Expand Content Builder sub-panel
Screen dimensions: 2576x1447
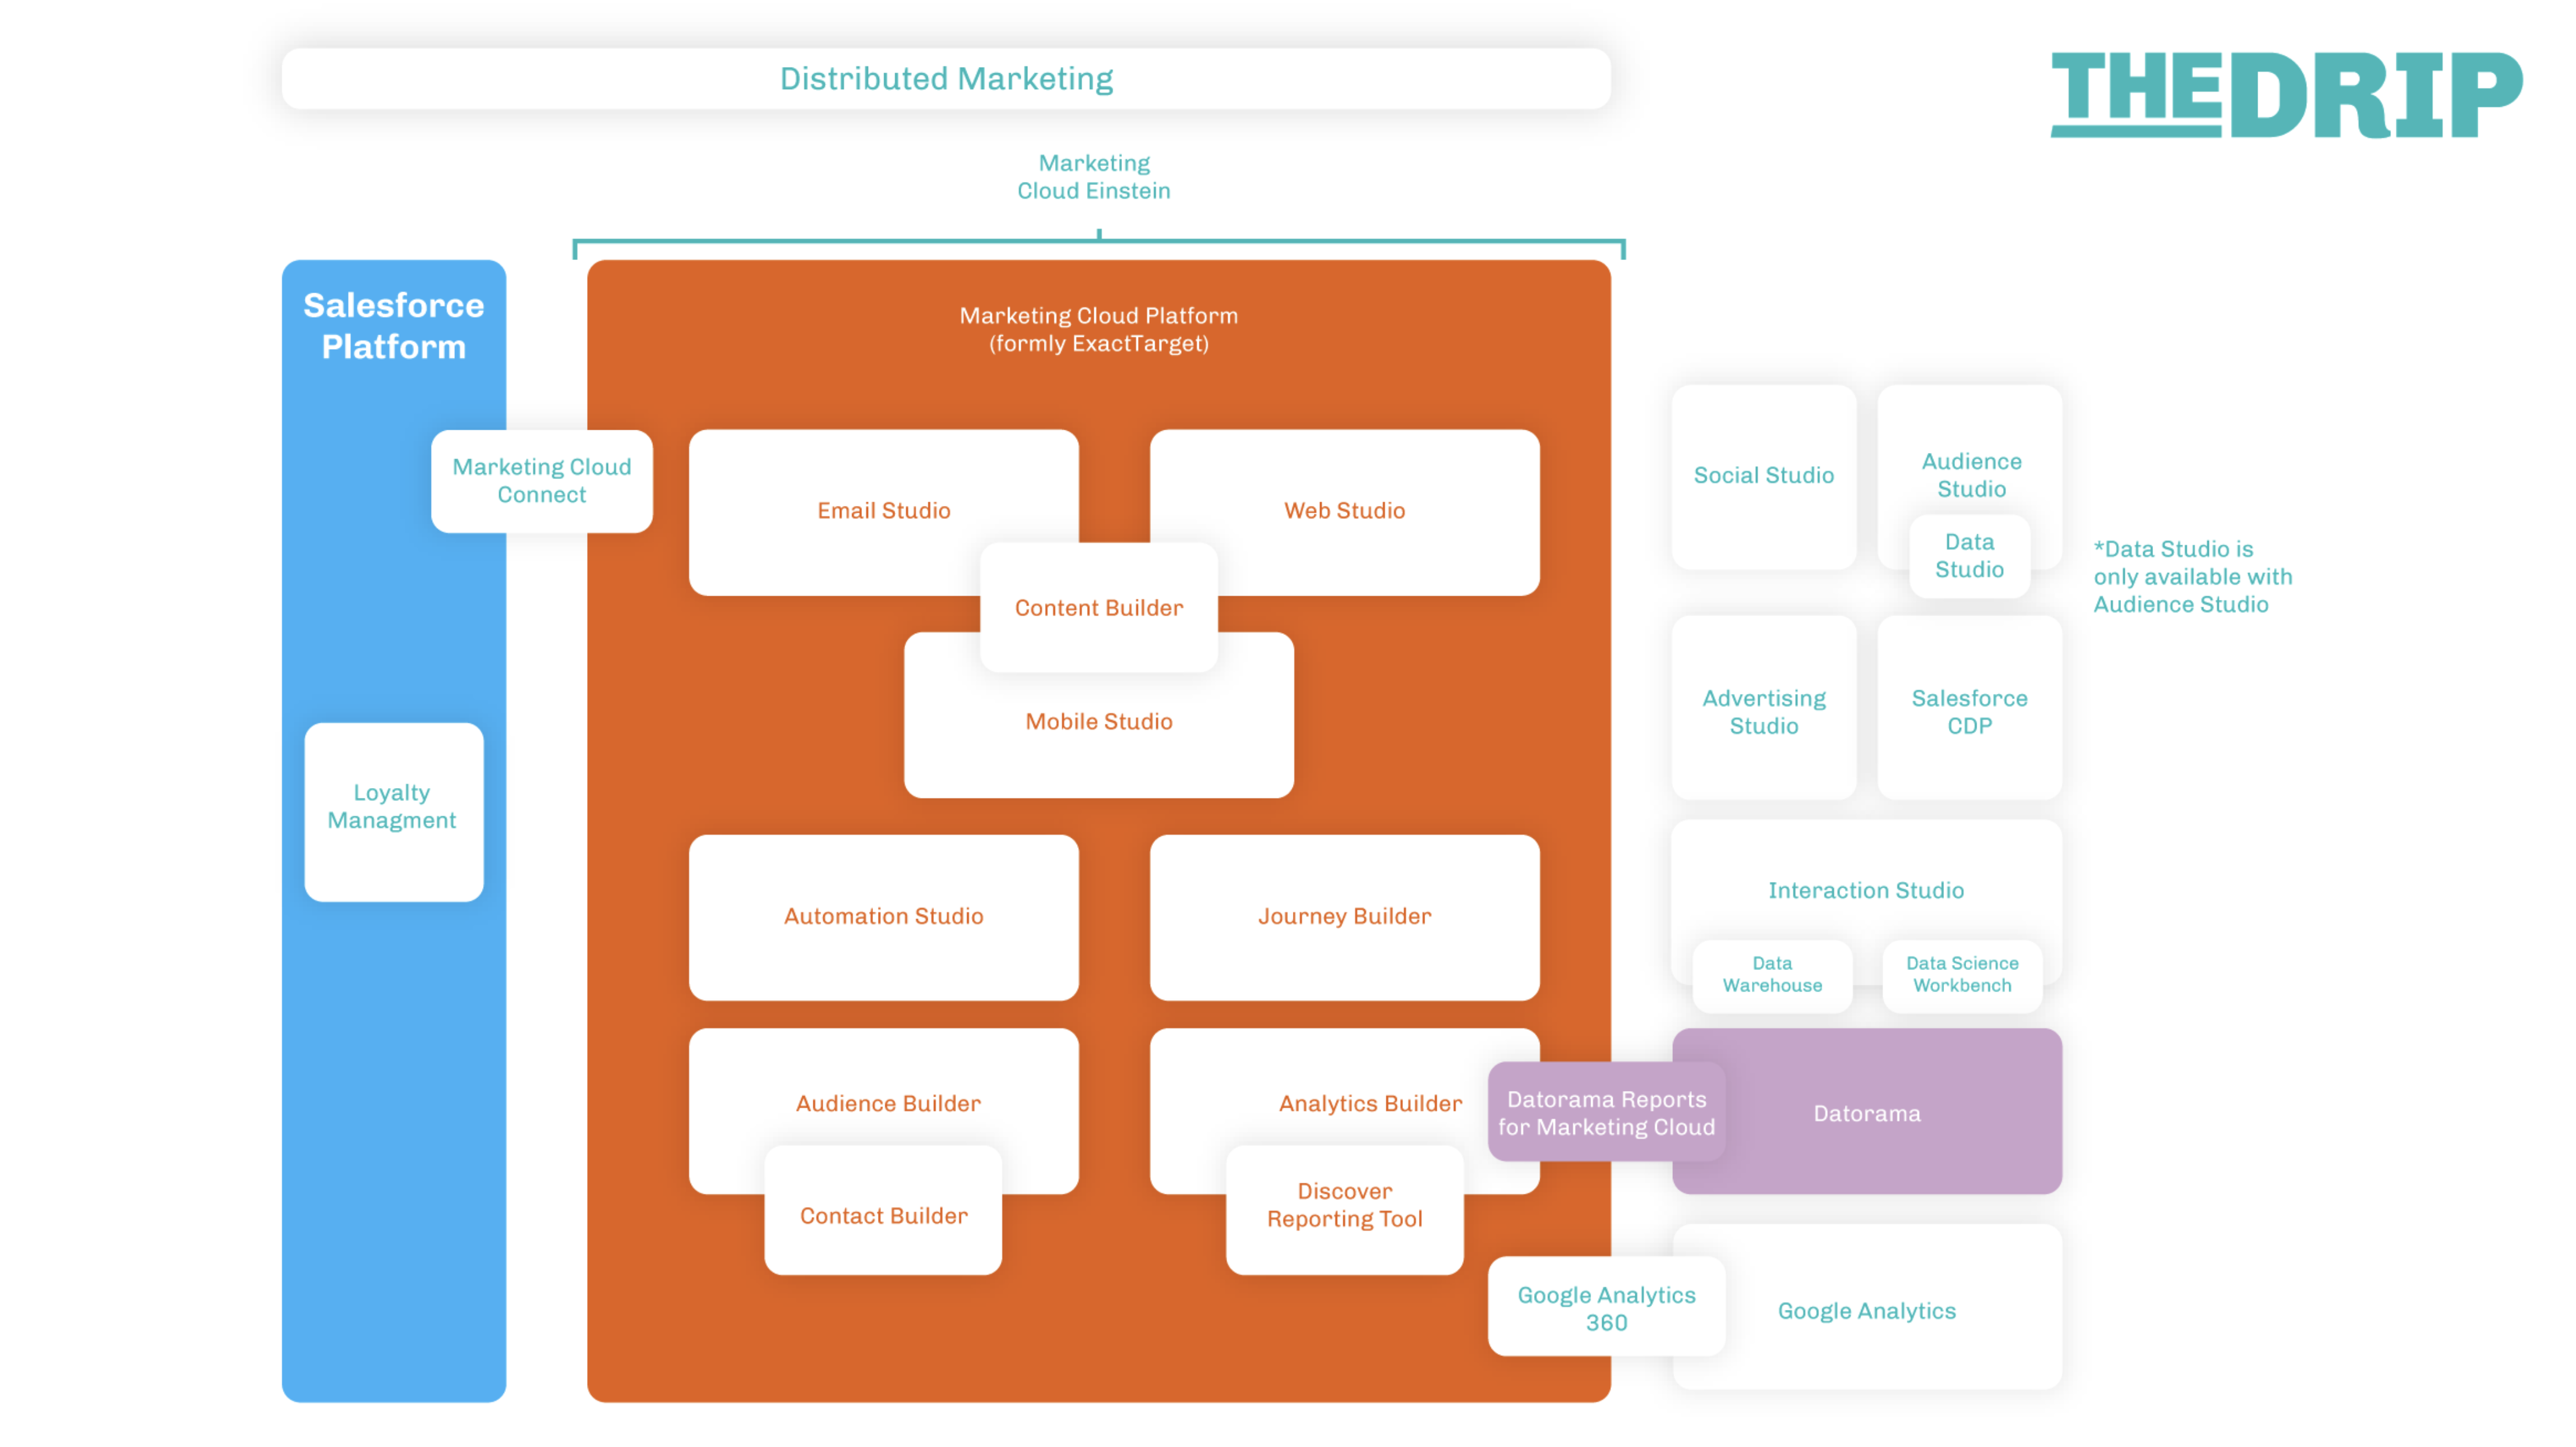[1097, 607]
